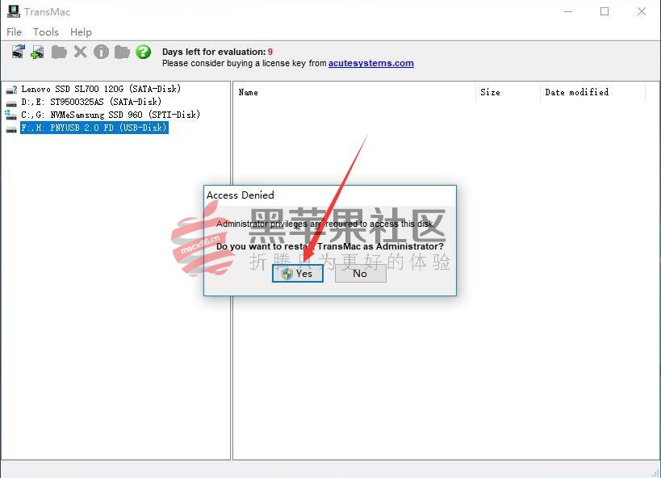Viewport: 661px width, 478px height.
Task: Click Yes to restart as Administrator
Action: (x=298, y=274)
